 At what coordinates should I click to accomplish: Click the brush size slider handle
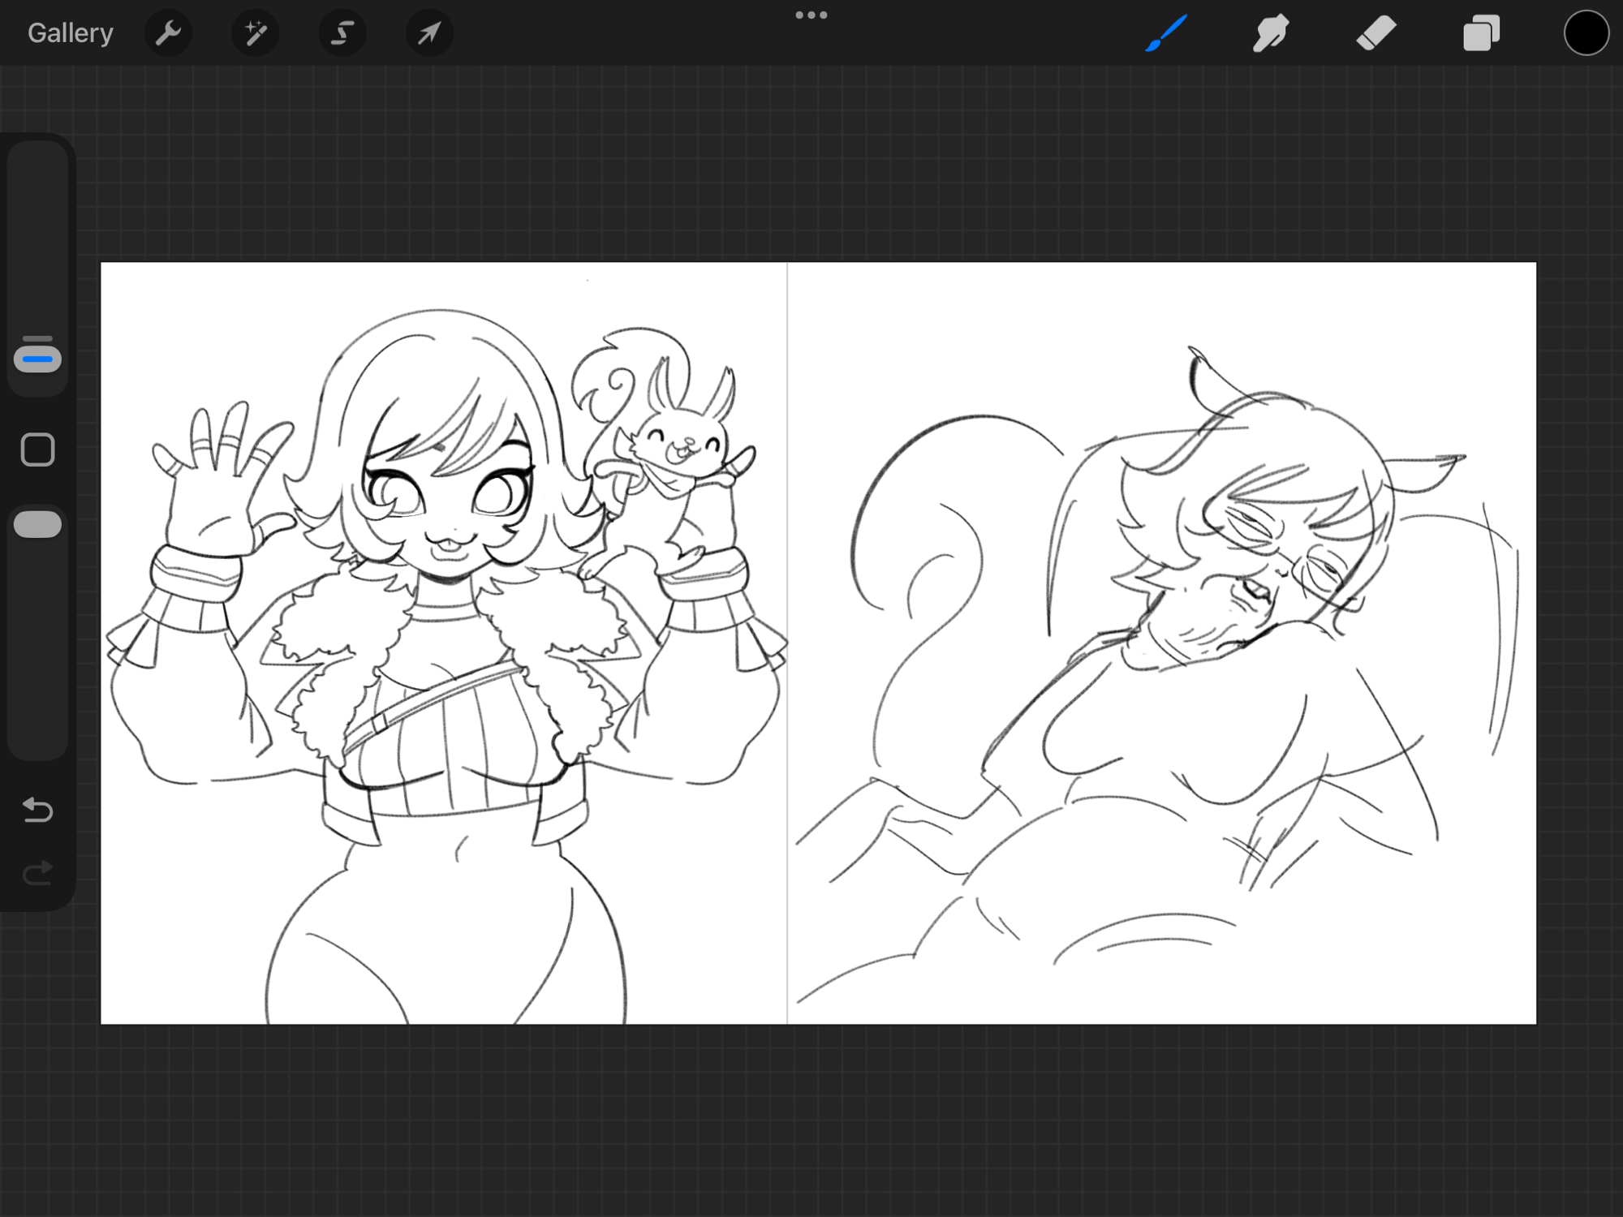pos(37,357)
